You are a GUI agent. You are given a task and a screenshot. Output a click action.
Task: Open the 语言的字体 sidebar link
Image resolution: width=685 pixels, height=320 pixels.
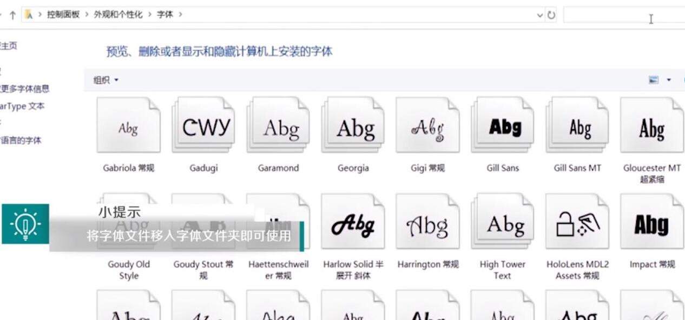coord(21,141)
